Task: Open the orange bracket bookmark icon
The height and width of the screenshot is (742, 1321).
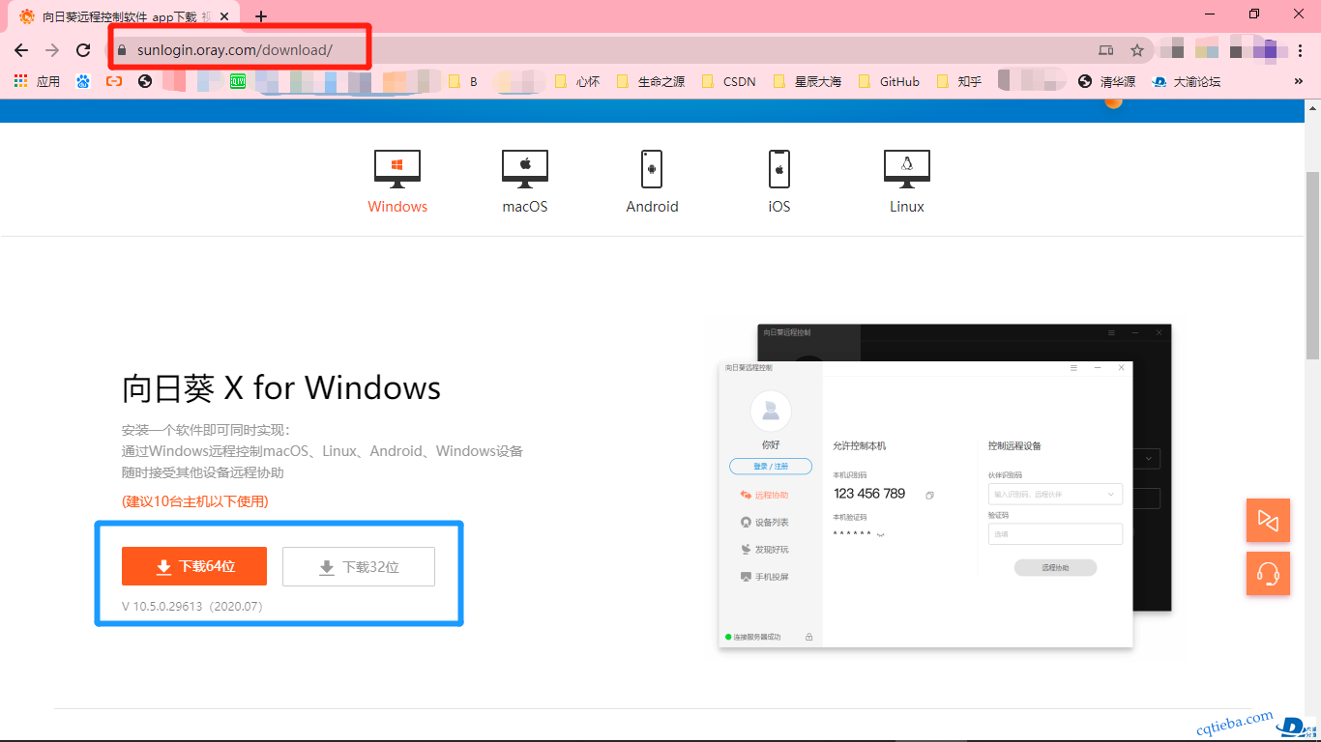Action: [114, 82]
